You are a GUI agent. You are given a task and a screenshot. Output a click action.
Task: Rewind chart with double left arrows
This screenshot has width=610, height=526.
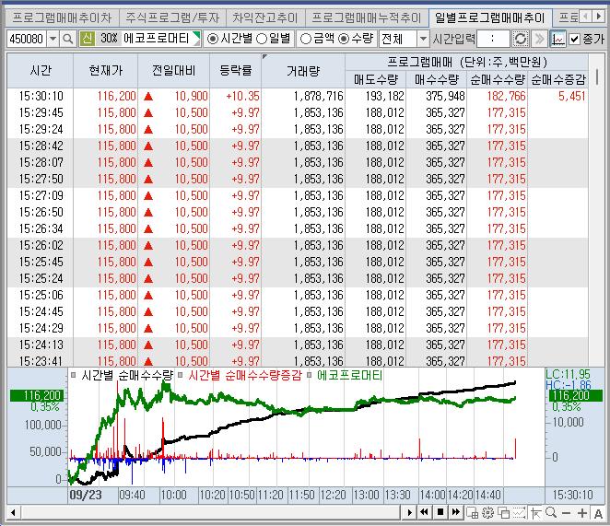(425, 512)
